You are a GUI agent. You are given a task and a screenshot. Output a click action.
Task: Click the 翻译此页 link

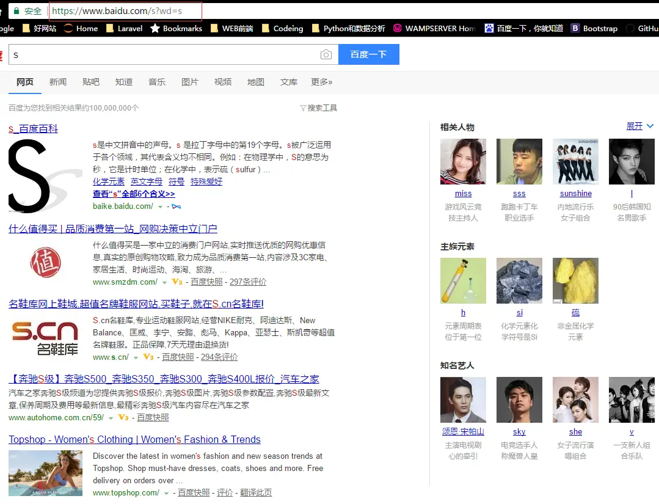pos(256,492)
